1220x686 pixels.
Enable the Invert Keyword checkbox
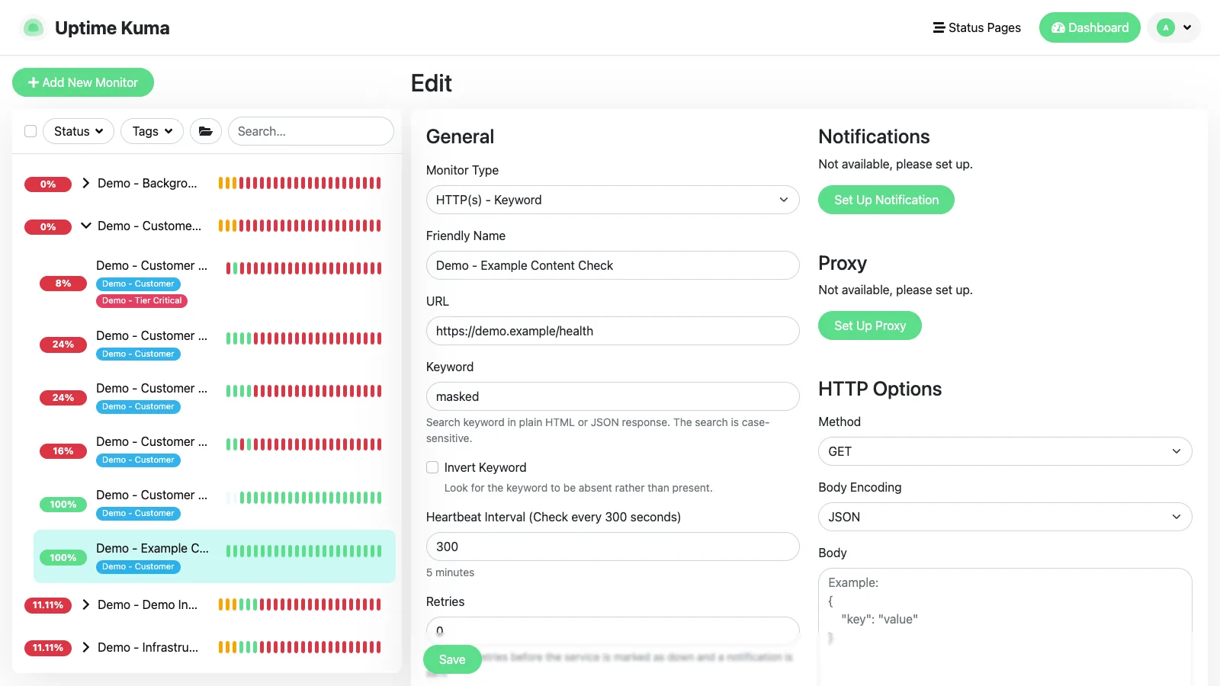[432, 467]
